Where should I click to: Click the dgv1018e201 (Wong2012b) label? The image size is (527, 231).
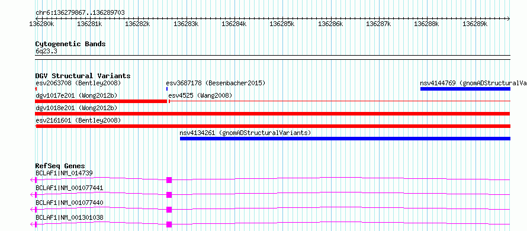coord(76,108)
